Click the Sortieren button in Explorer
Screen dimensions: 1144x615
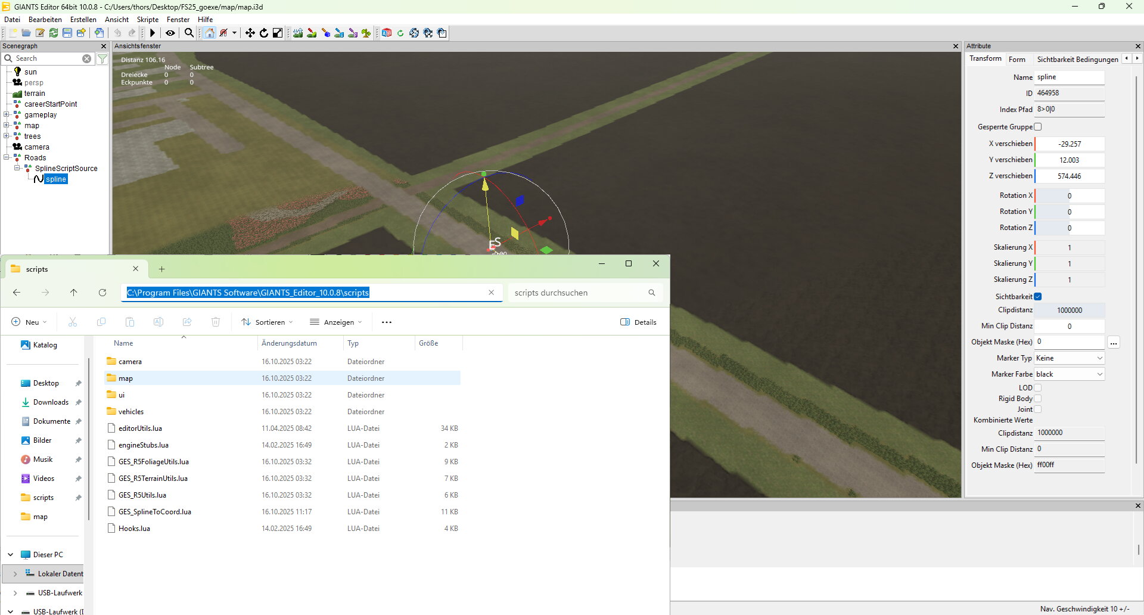pos(267,322)
